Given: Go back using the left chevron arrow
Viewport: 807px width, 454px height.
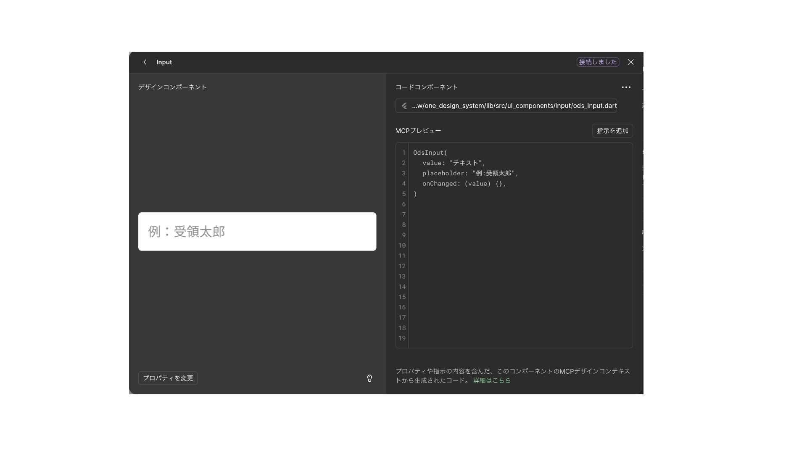Looking at the screenshot, I should pyautogui.click(x=145, y=62).
